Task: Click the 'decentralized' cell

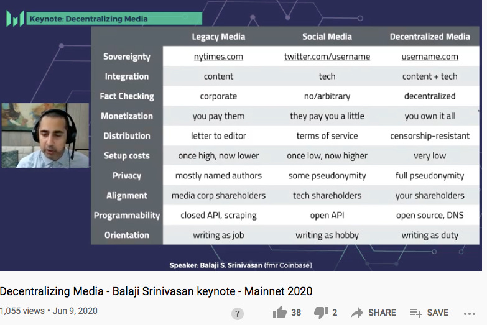Action: [430, 96]
